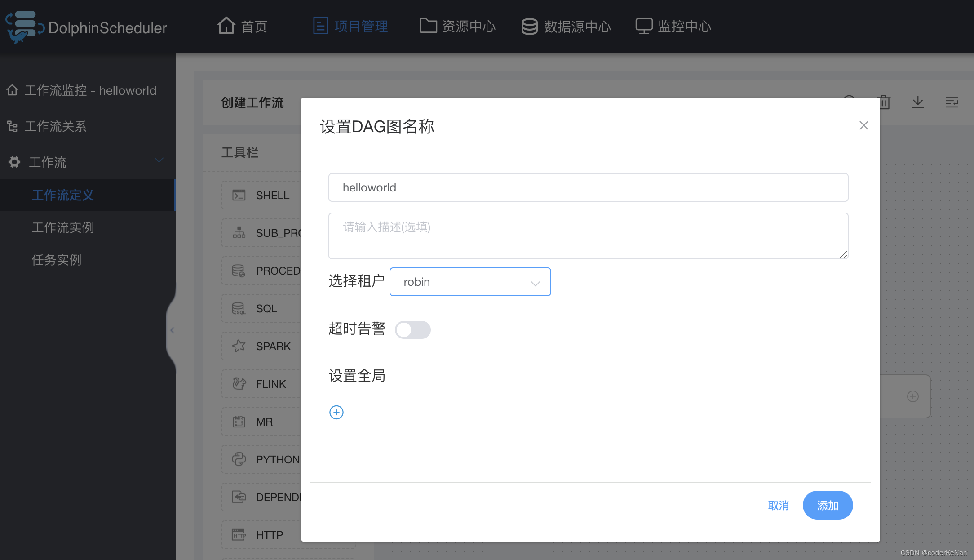The image size is (974, 560).
Task: Go to 首页 home tab
Action: point(242,26)
